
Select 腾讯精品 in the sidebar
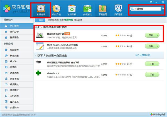(x=17, y=37)
